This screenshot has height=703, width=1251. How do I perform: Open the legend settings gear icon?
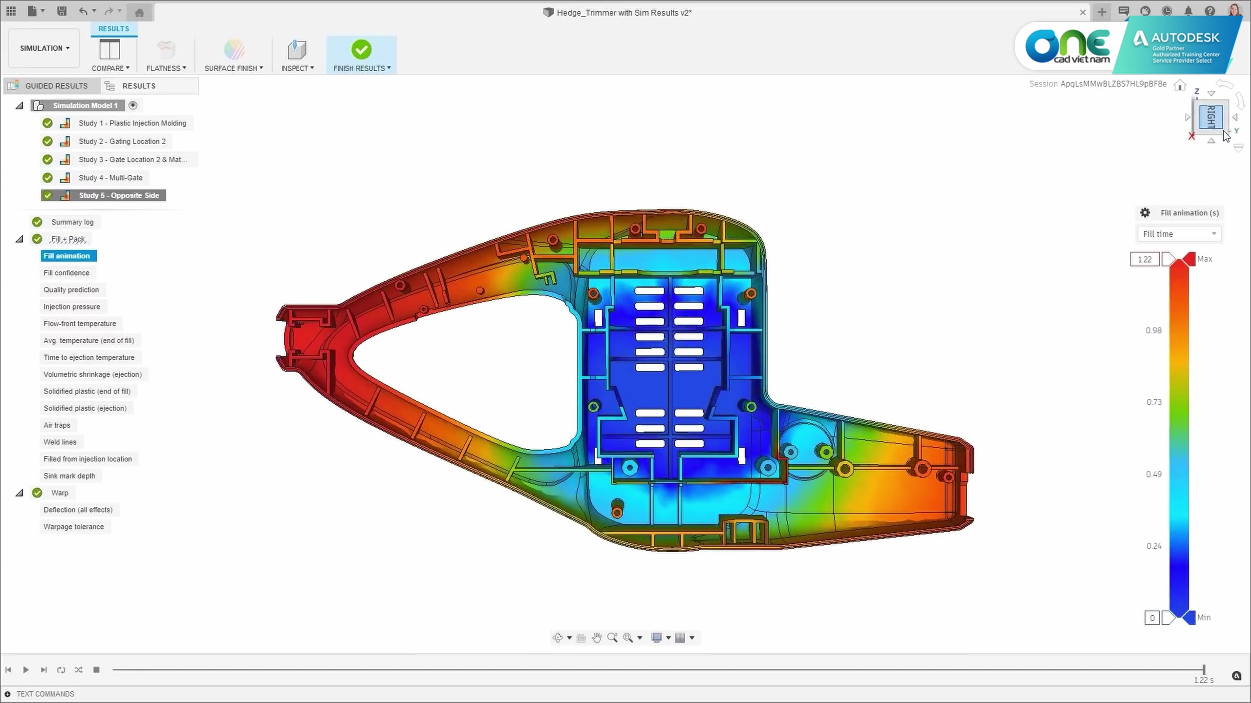[1145, 213]
